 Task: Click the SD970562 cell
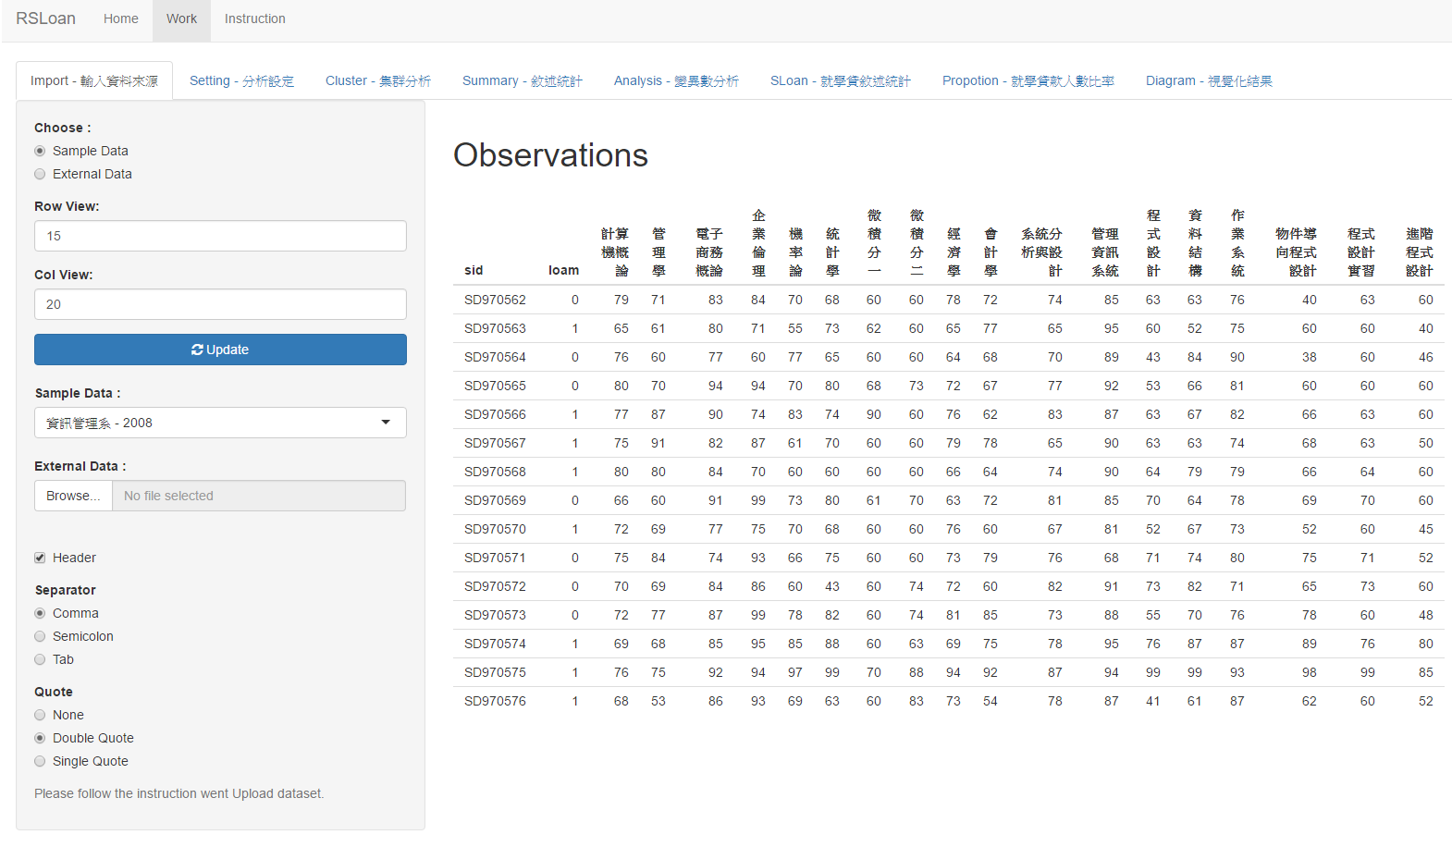tap(495, 300)
